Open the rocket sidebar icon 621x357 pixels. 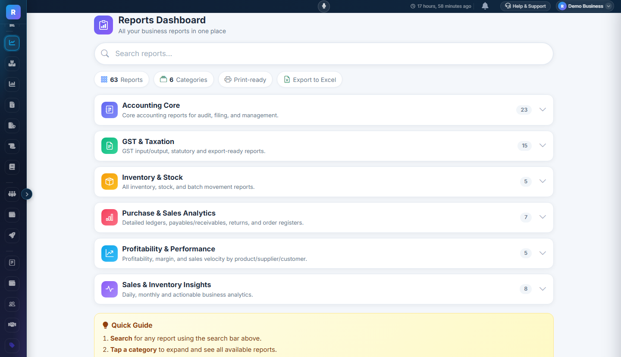(x=12, y=235)
